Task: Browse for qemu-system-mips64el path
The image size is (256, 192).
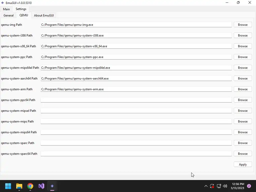Action: tap(242, 68)
